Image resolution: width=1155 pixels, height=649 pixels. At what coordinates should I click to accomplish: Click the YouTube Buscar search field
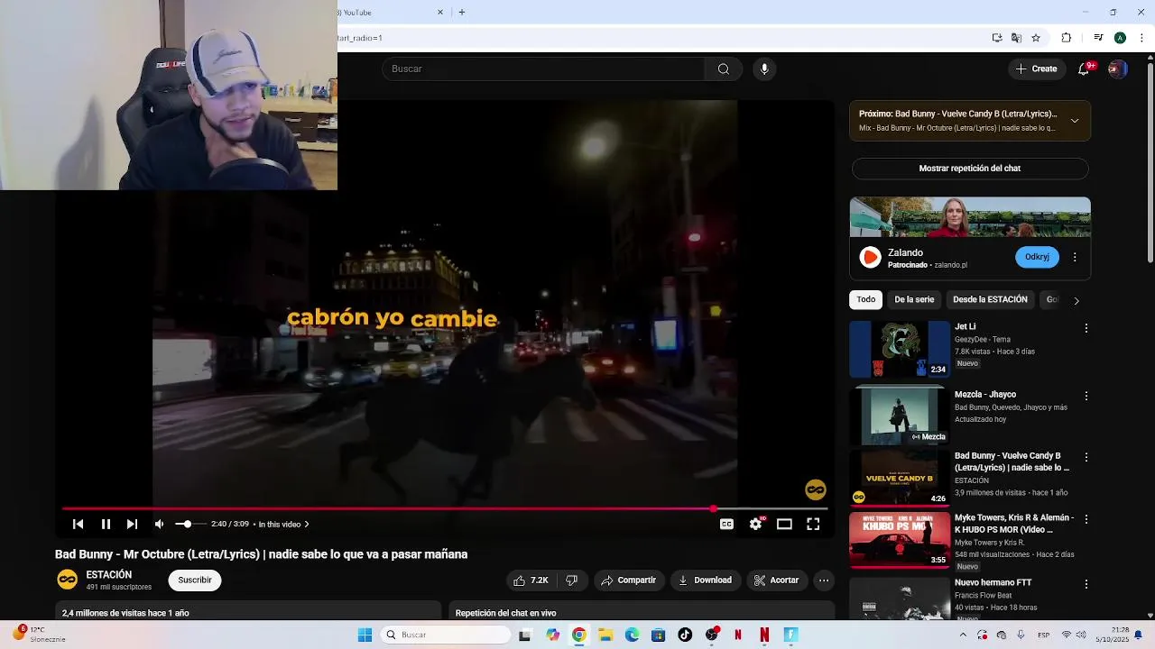pos(543,69)
